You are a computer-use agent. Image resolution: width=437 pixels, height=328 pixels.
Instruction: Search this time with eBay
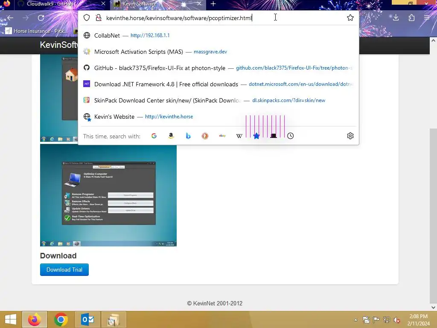222,136
